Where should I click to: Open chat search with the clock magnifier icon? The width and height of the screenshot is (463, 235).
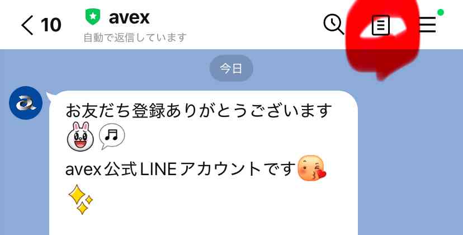pos(334,25)
